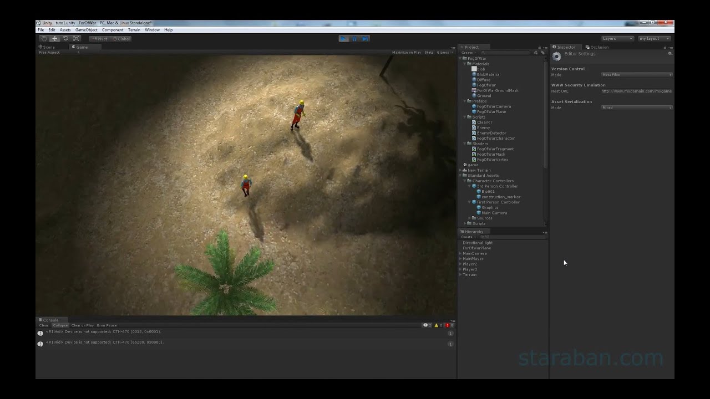Open the Terrain menu
Viewport: 710px width, 399px height.
[134, 30]
